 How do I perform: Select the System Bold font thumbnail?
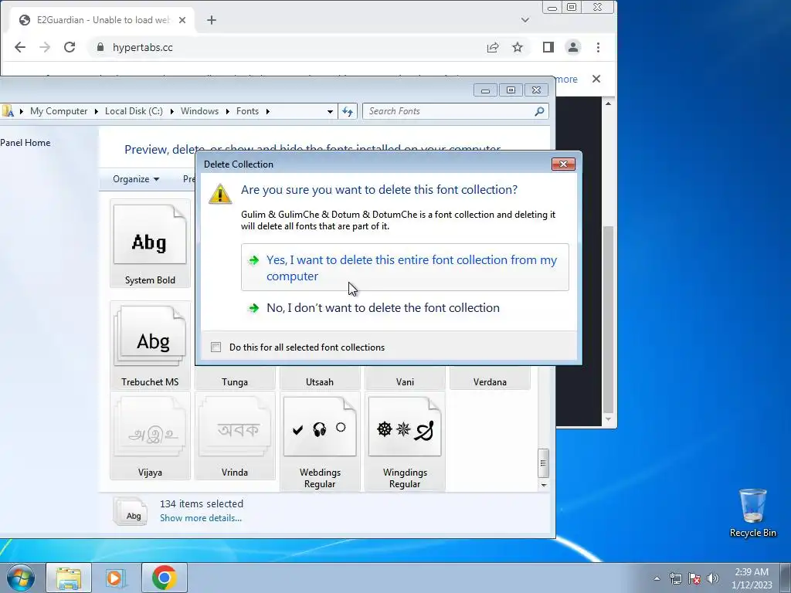[x=150, y=244]
